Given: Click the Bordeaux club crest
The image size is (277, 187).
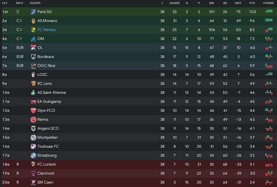Looking at the screenshot, I should [x=33, y=57].
